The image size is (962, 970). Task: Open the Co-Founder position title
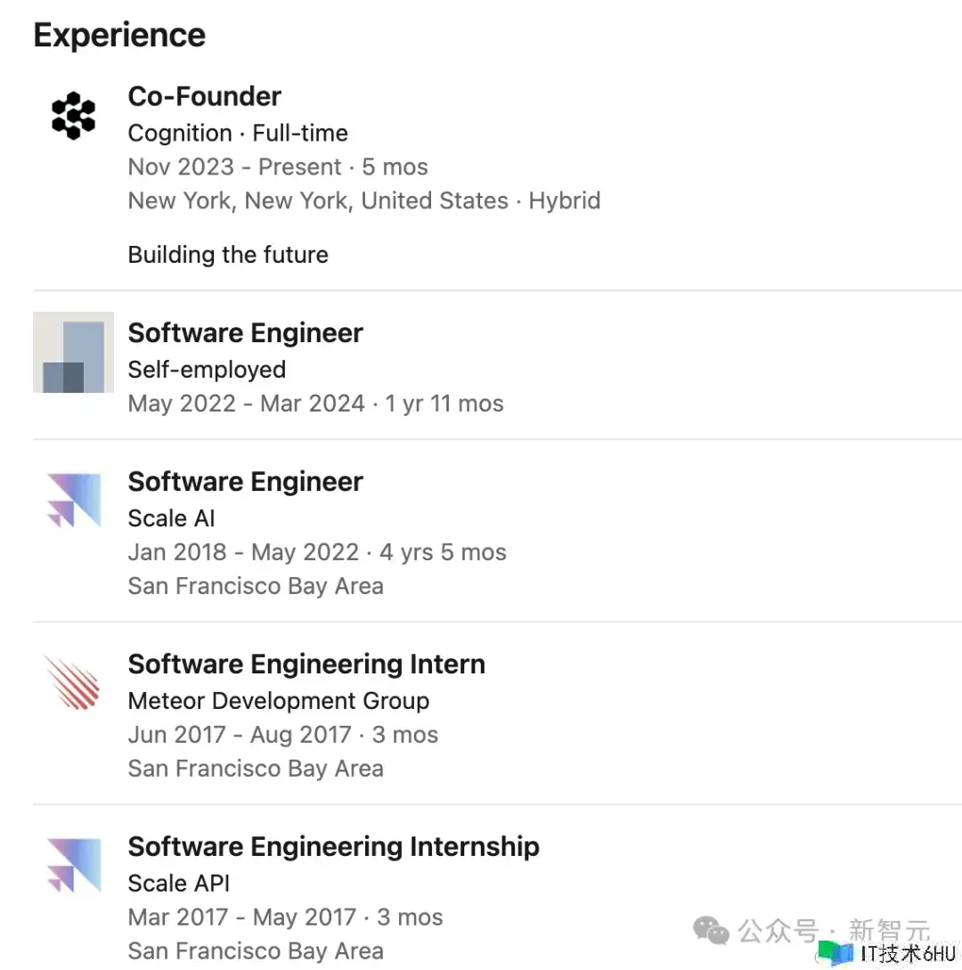click(205, 96)
